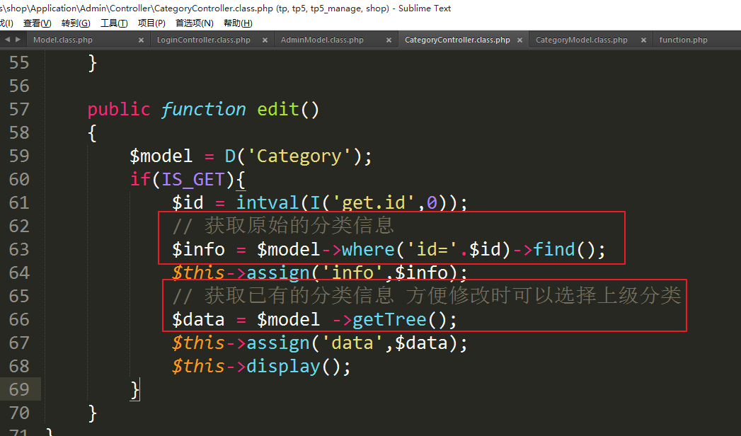Screen dimensions: 741x436
Task: Select the CategoryModel.class.php tab
Action: 581,40
